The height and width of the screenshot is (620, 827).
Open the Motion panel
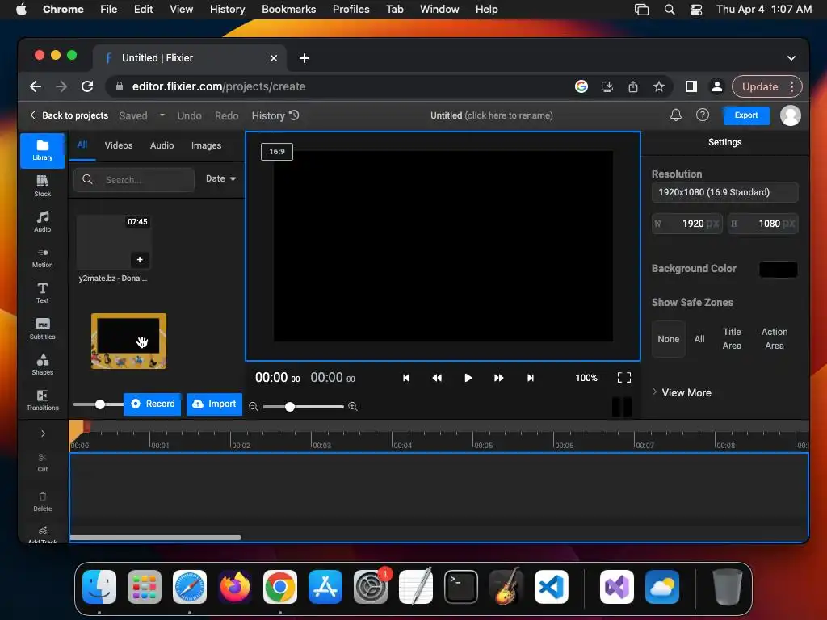coord(42,258)
